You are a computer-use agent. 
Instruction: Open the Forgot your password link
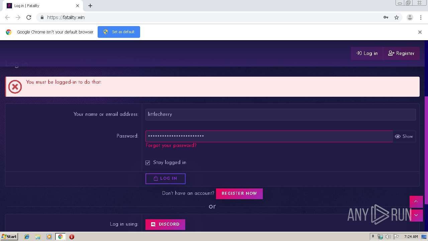point(171,146)
